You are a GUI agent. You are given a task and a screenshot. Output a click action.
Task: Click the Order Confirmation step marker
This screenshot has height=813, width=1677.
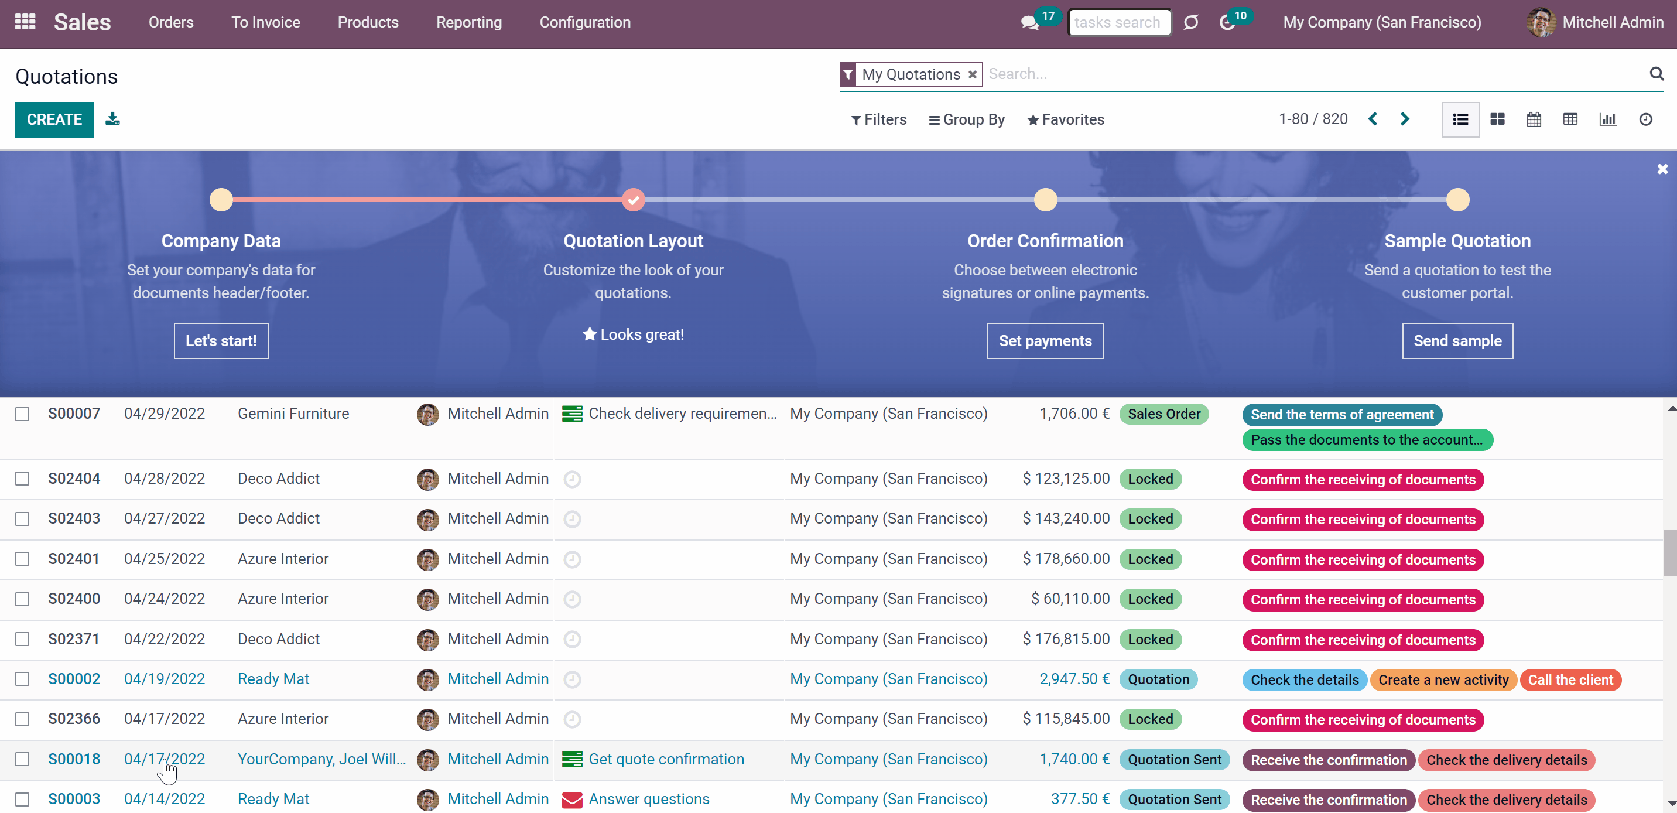point(1046,200)
